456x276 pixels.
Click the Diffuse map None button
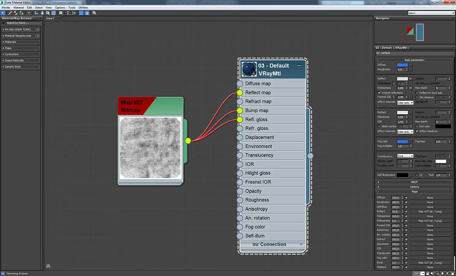click(x=430, y=198)
